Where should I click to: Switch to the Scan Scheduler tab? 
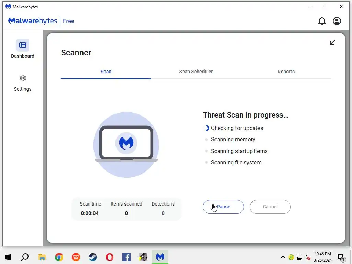[x=196, y=71]
